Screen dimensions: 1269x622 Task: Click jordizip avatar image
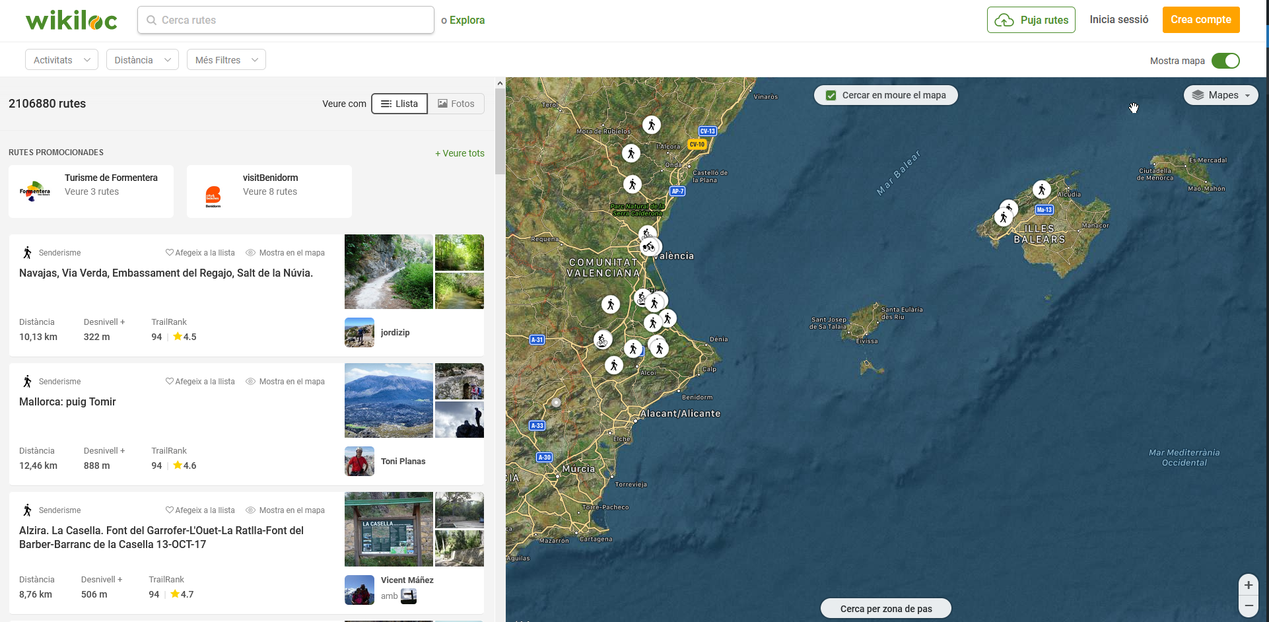pos(359,332)
